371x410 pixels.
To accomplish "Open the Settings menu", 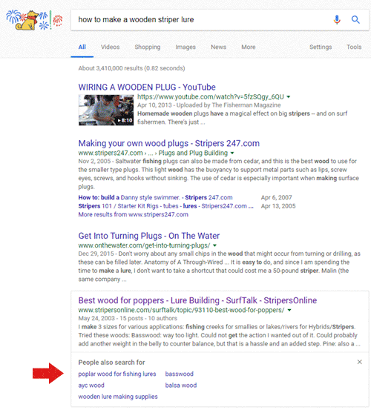I will tap(321, 47).
